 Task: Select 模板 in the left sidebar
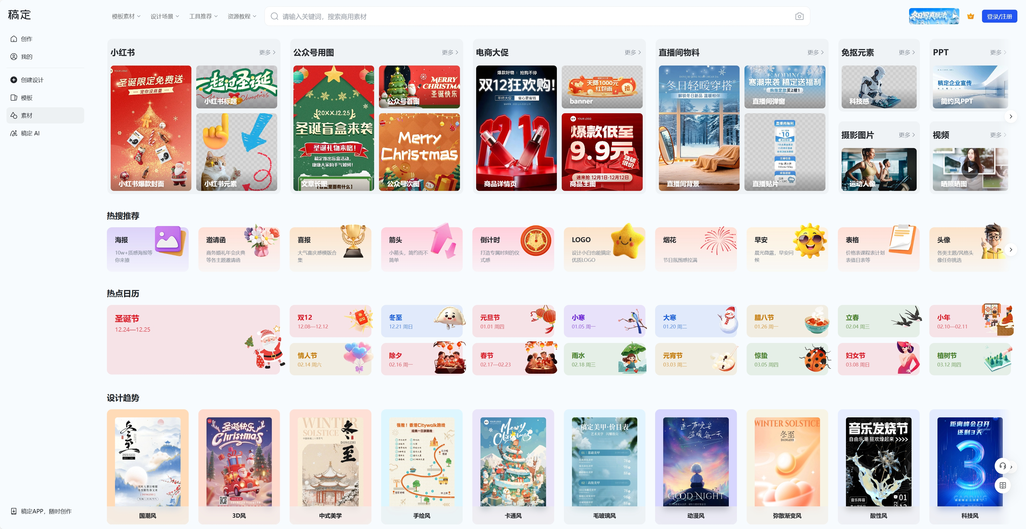[26, 98]
